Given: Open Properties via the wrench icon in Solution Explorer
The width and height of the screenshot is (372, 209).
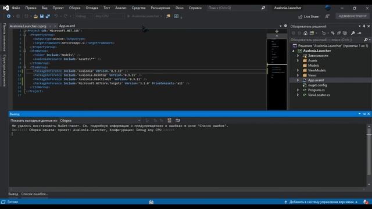Looking at the screenshot, I should coord(353,33).
